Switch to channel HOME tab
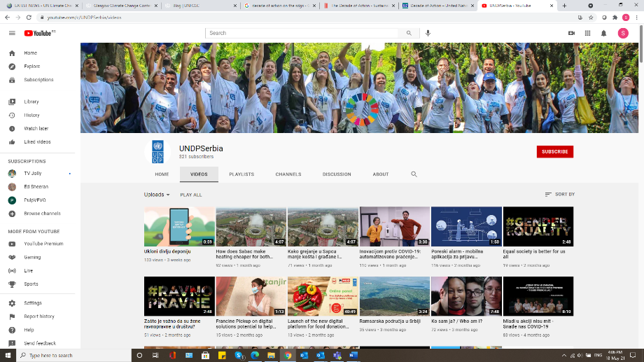The image size is (644, 362). (x=162, y=174)
